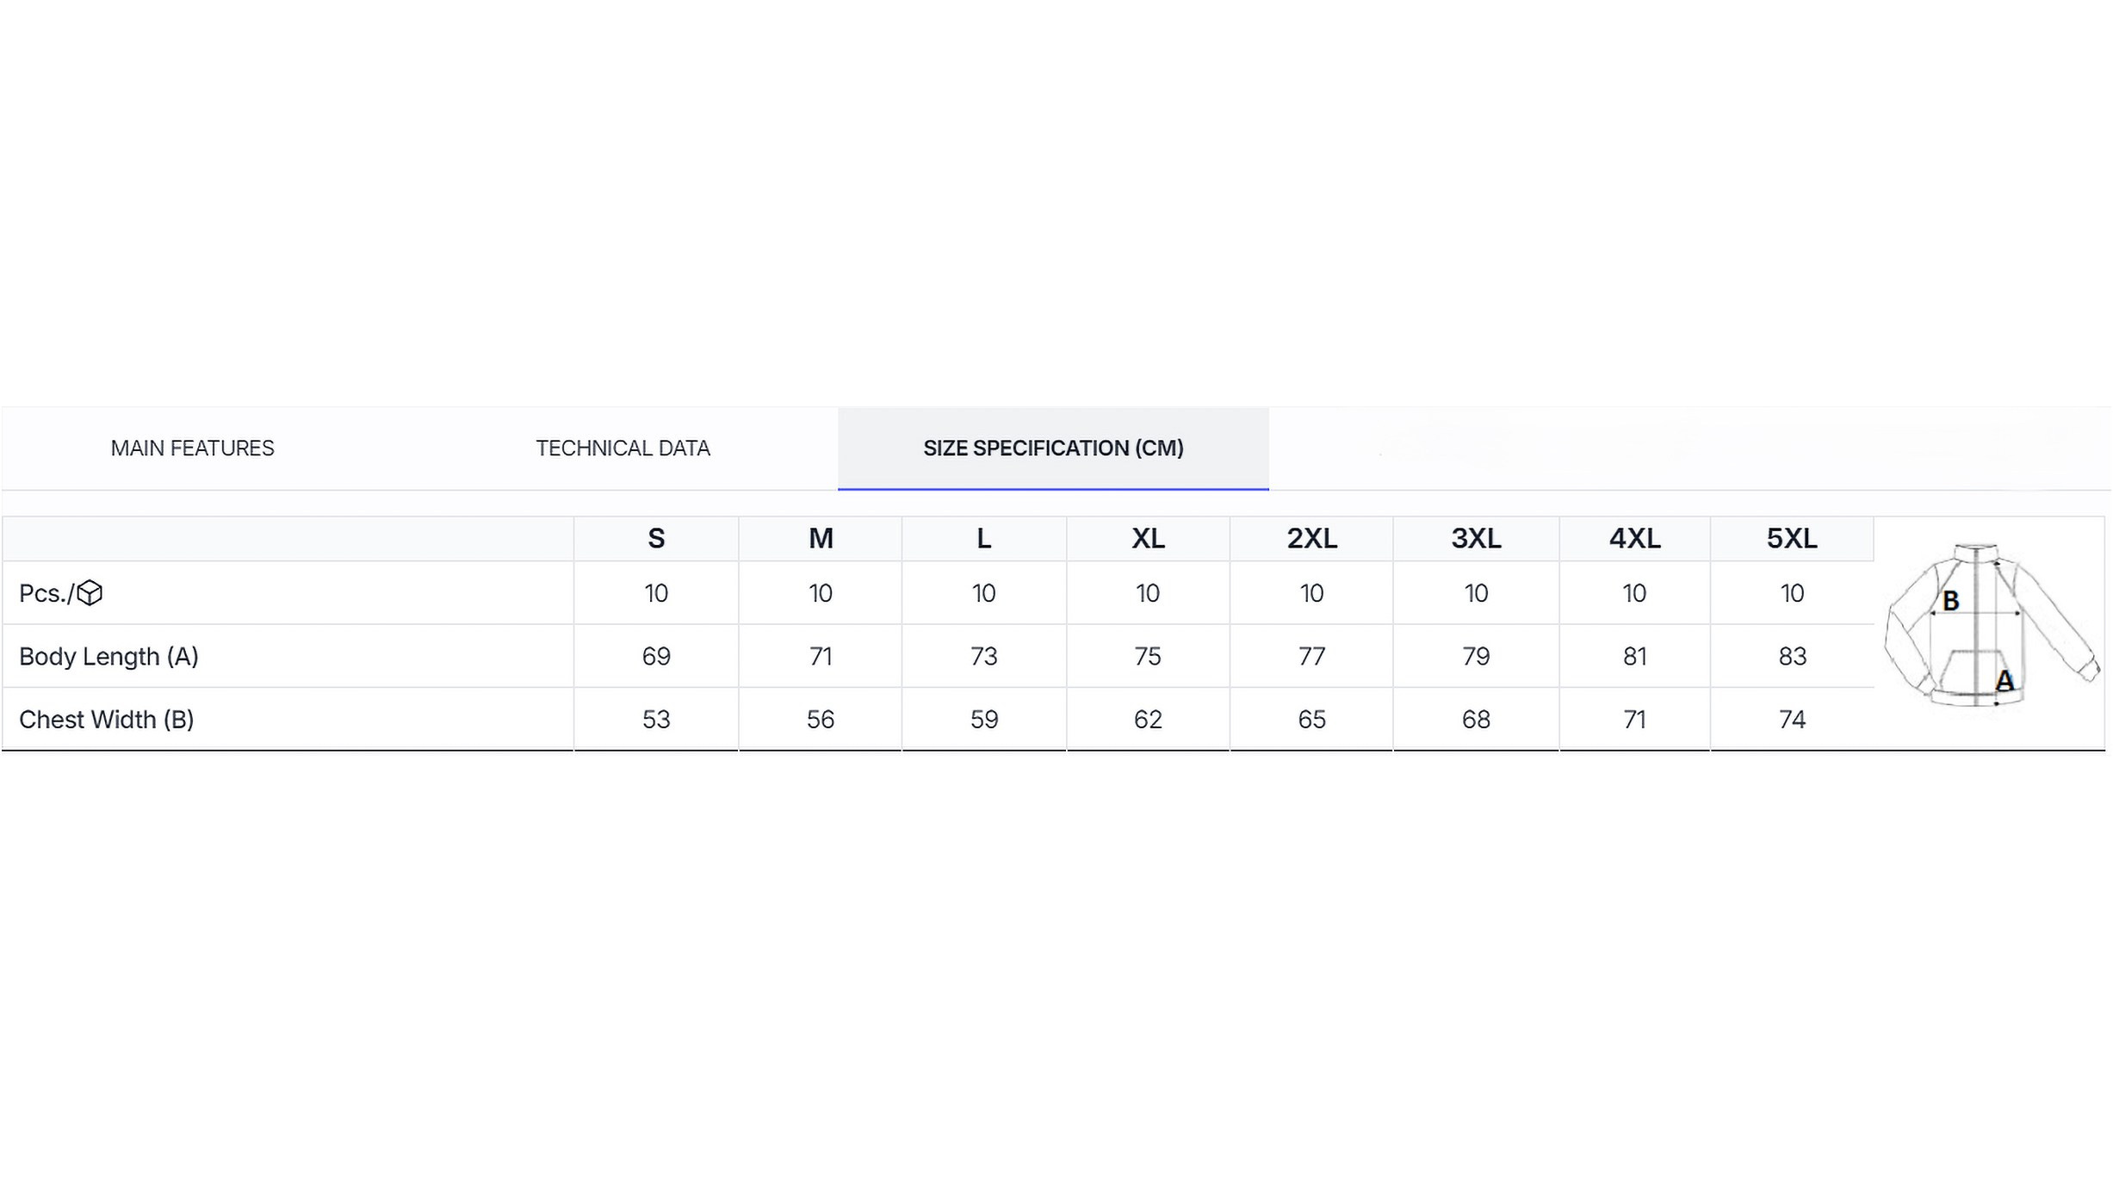Click the L size column header
The image size is (2113, 1188).
983,539
